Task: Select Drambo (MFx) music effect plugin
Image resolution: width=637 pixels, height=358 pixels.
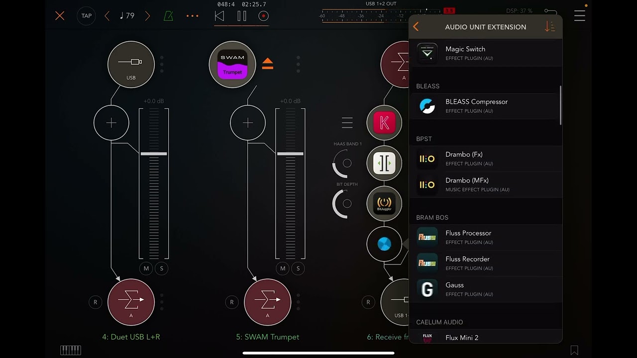Action: pos(486,184)
